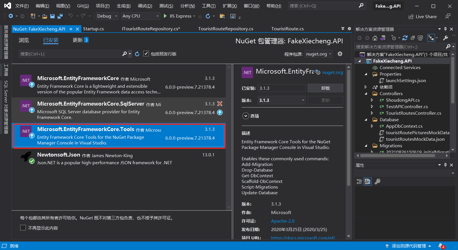Screen dimensions: 458x250
Task: Open the nuget.org link for the package
Action: point(332,72)
